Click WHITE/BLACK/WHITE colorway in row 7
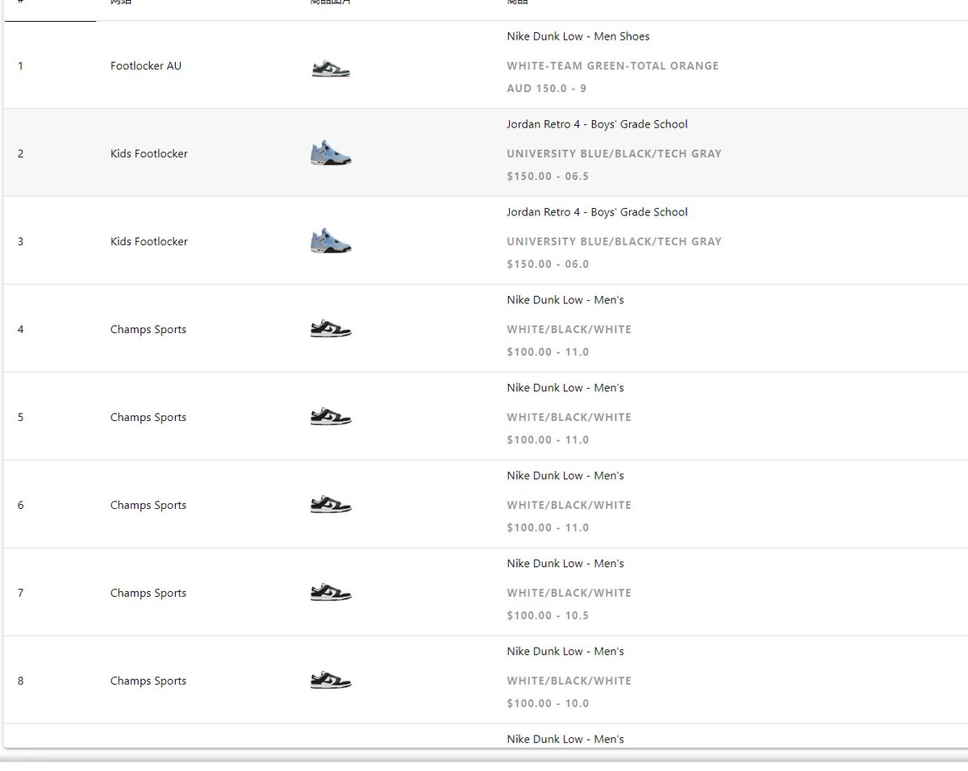 569,594
